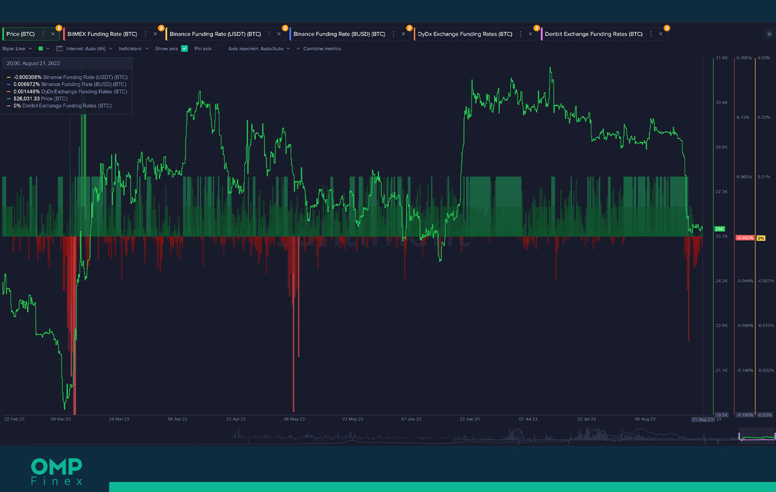
Task: Remove Binance Funding Rate (BUSD) metric
Action: point(403,34)
